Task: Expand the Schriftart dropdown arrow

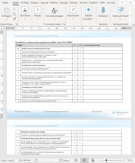Action: (25, 19)
